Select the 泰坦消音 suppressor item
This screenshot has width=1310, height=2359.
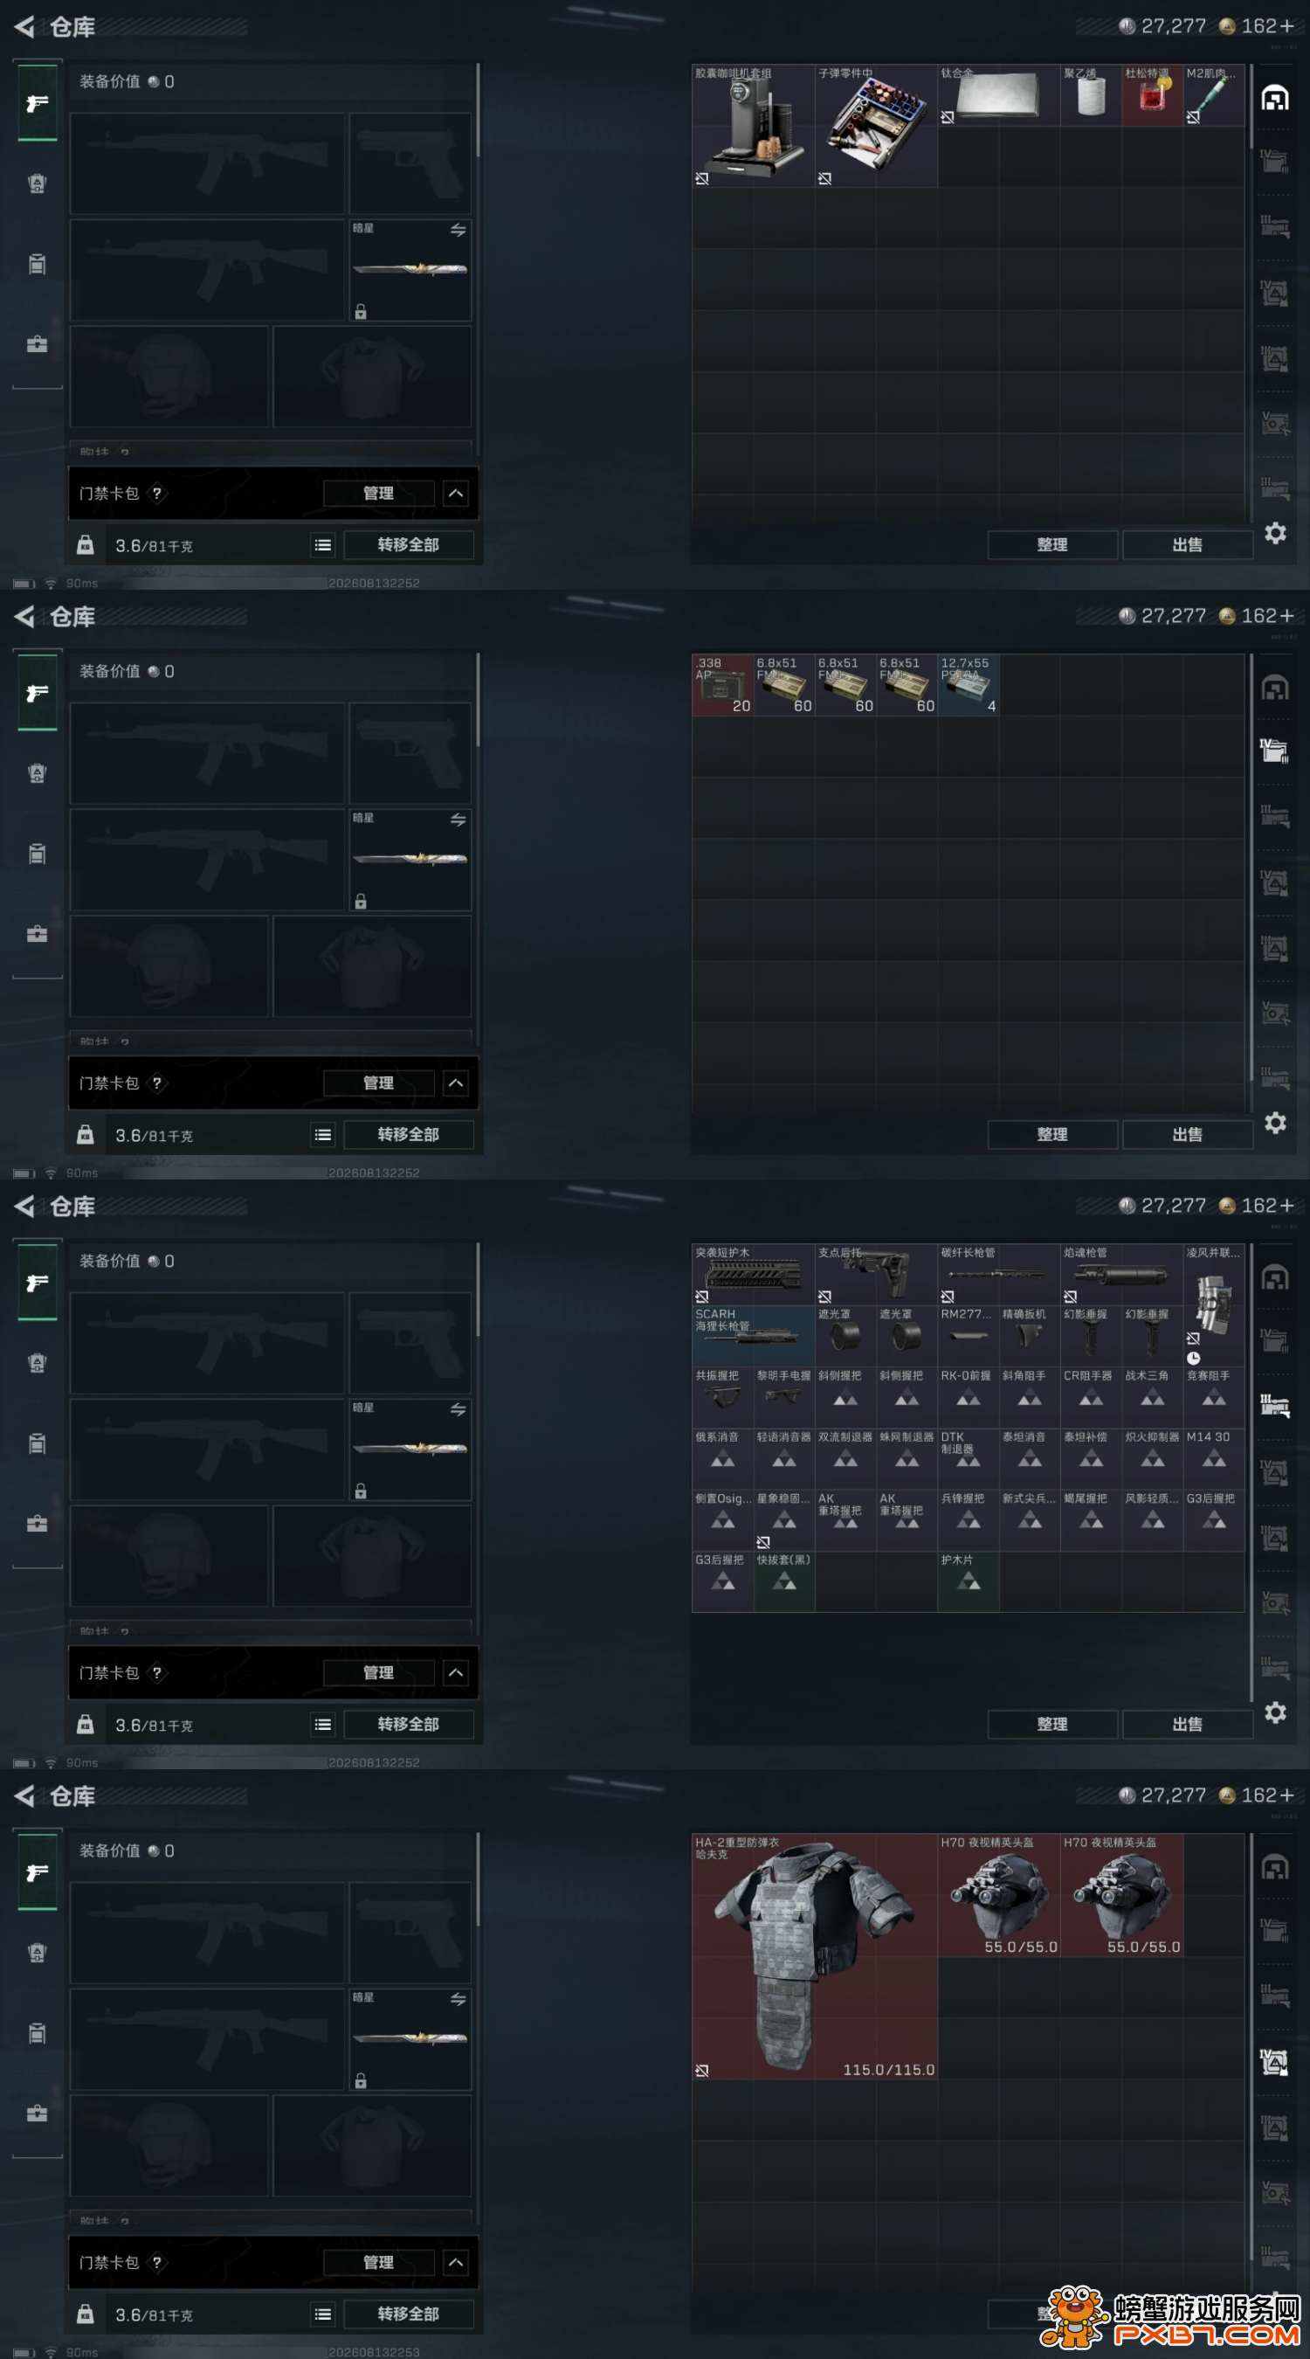coord(1030,1459)
